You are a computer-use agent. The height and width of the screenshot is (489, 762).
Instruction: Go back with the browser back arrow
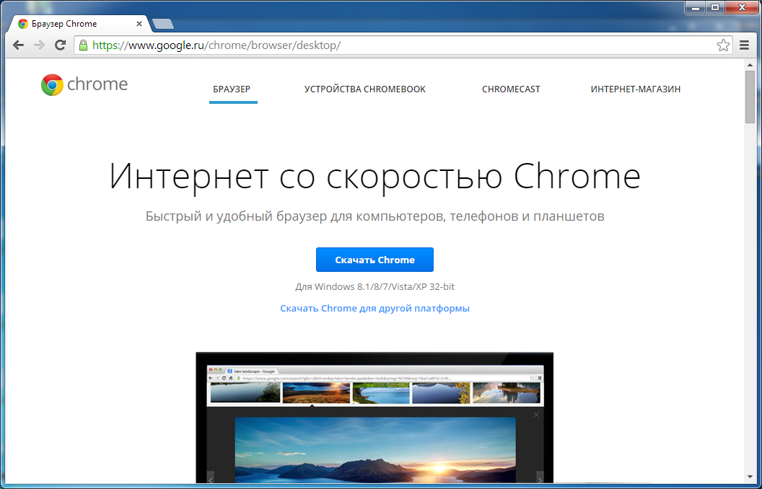click(19, 45)
